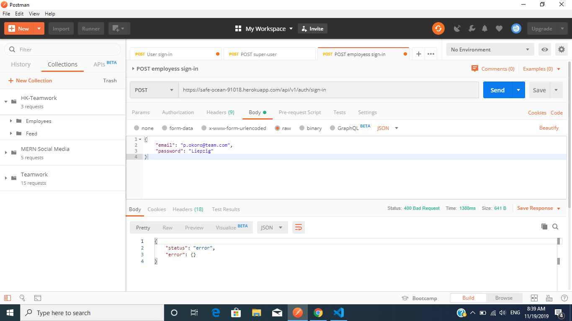The image size is (572, 321).
Task: Open the No Environment selector
Action: (x=490, y=49)
